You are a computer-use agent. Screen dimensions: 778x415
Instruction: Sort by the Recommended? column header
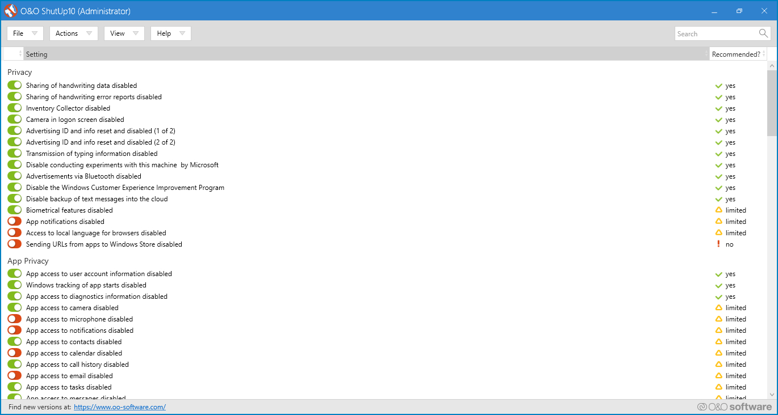(x=738, y=54)
